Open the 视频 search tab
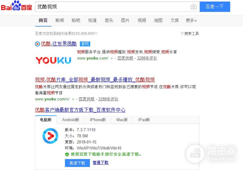Viewport: 243px width, 170px height. 142,20
